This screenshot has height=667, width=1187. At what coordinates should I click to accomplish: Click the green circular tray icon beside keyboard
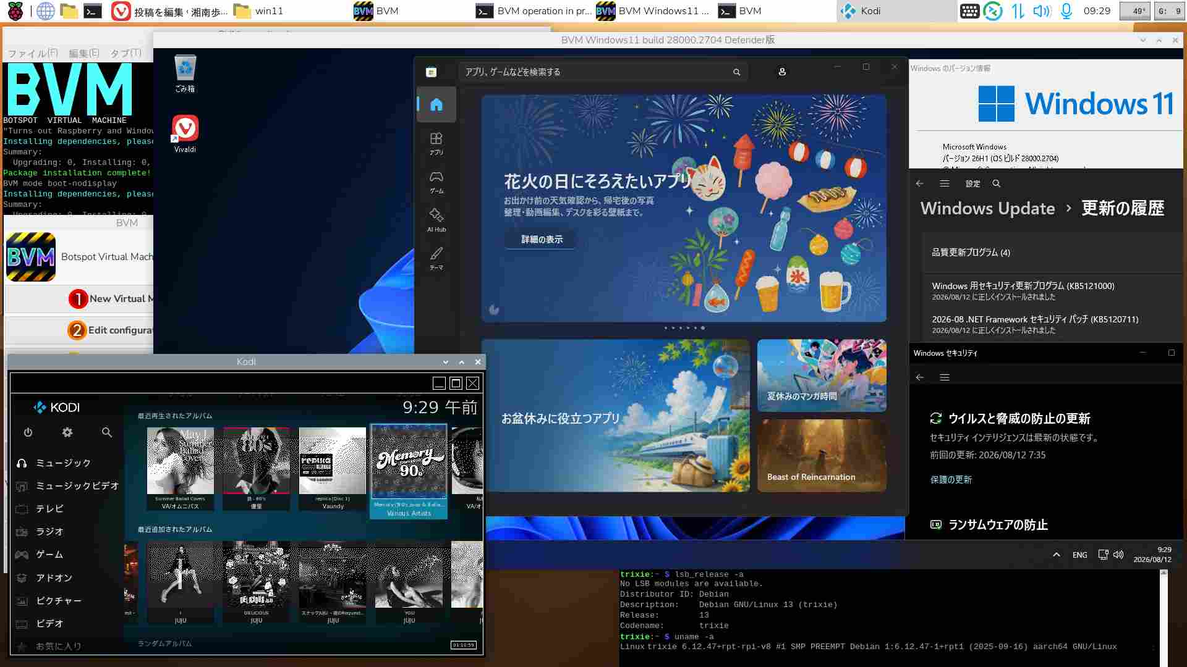point(993,11)
